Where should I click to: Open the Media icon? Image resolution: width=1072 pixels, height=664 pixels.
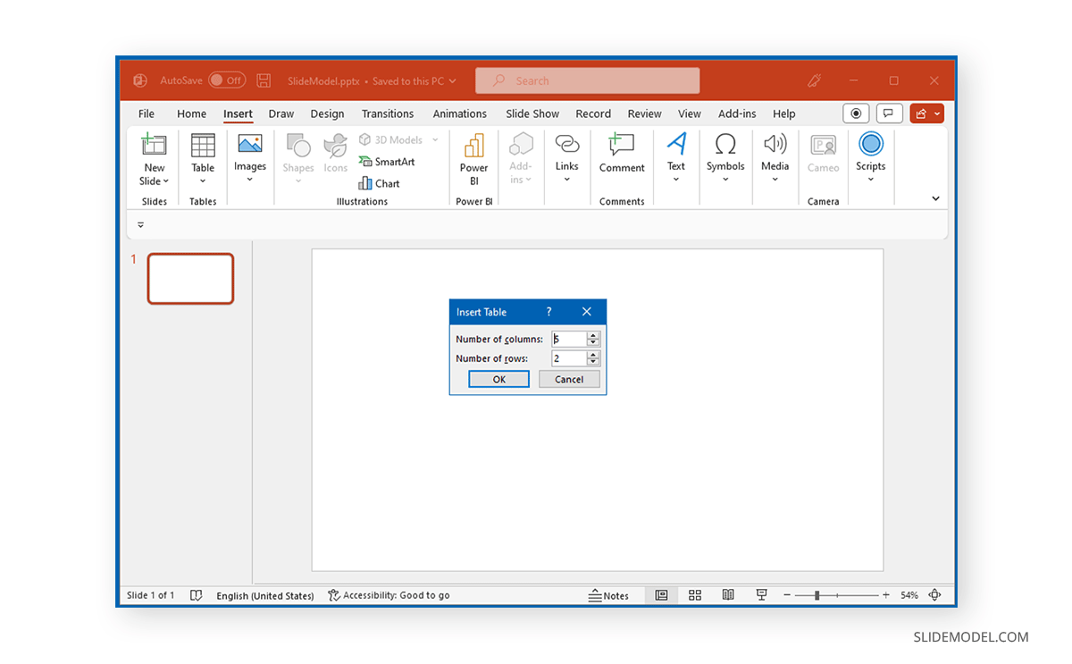tap(775, 144)
